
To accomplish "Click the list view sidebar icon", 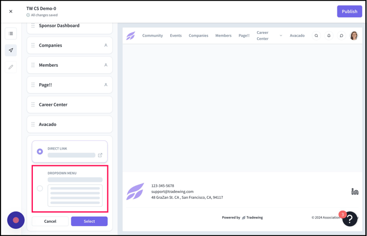I will 11,33.
